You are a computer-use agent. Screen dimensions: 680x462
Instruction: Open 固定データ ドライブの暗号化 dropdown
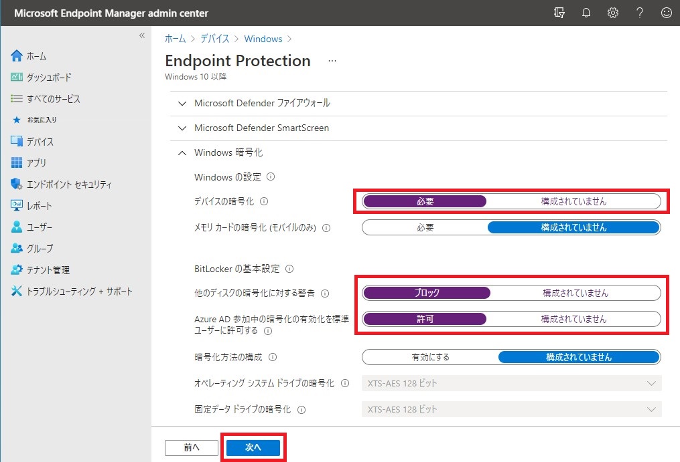[512, 409]
